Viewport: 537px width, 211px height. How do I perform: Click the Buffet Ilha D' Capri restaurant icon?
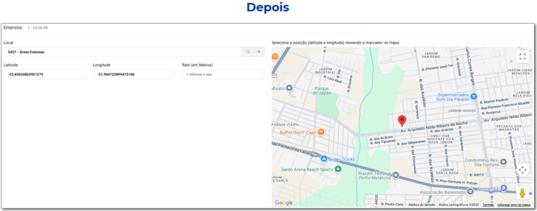point(321,132)
